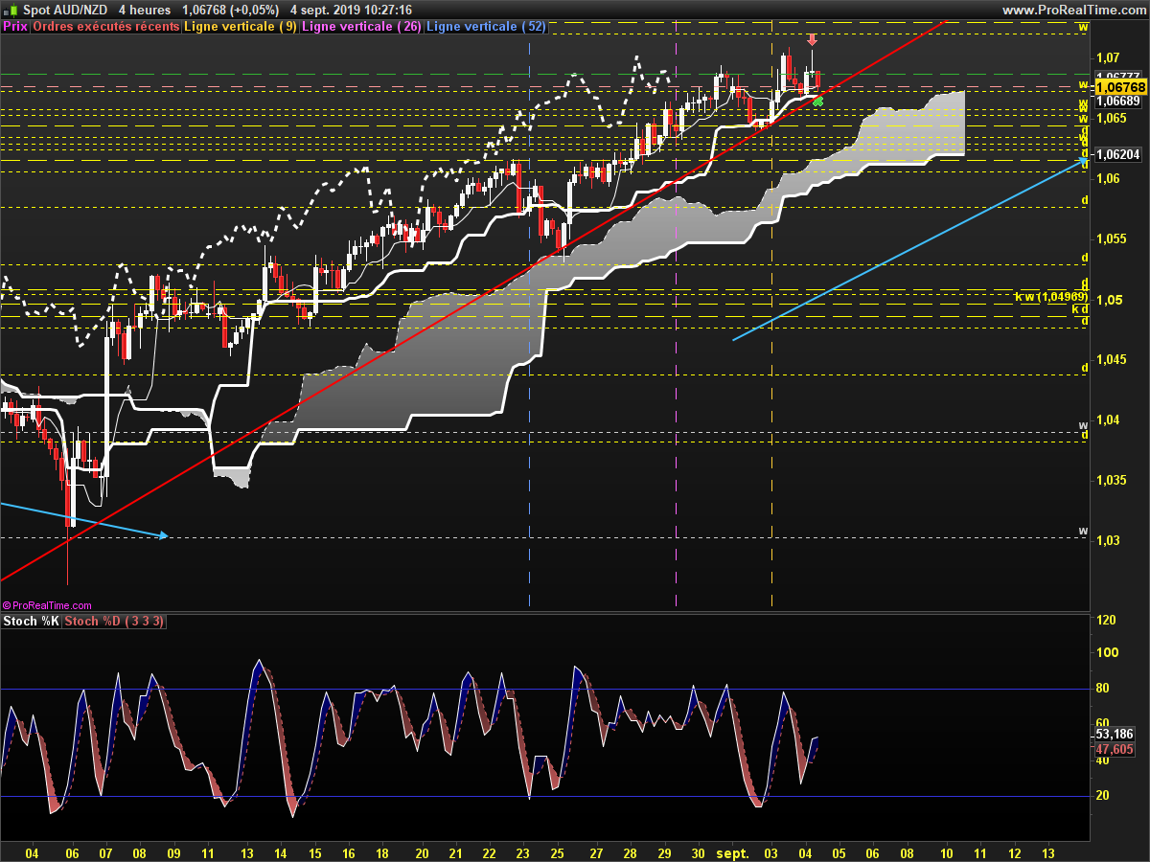Click the 1,07 price axis label
1150x862 pixels.
[1110, 57]
